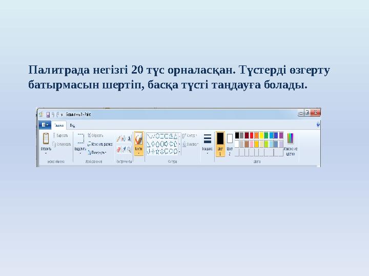This screenshot has width=369, height=276.
Task: Click the Вставить clipboard paste icon
Action: click(46, 138)
